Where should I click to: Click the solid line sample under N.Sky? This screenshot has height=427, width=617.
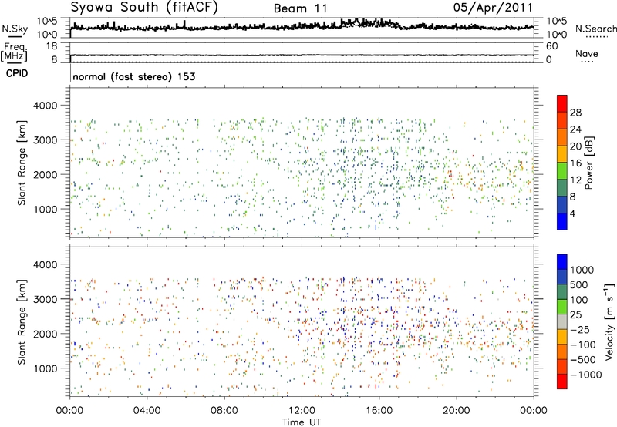tap(15, 36)
